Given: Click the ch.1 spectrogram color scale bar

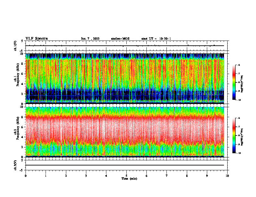Looking at the screenshot, I should (x=234, y=82).
